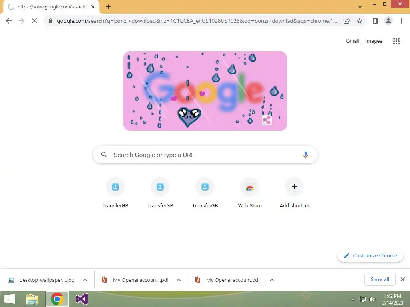Share the Google doodle
The width and height of the screenshot is (410, 307).
pos(267,120)
